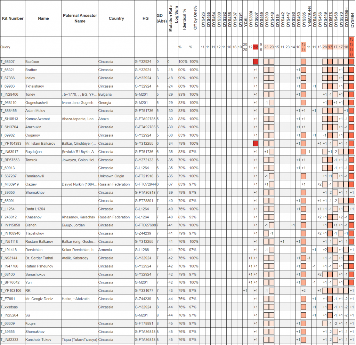
Task: Click the Identical % column header
Action: click(x=184, y=18)
